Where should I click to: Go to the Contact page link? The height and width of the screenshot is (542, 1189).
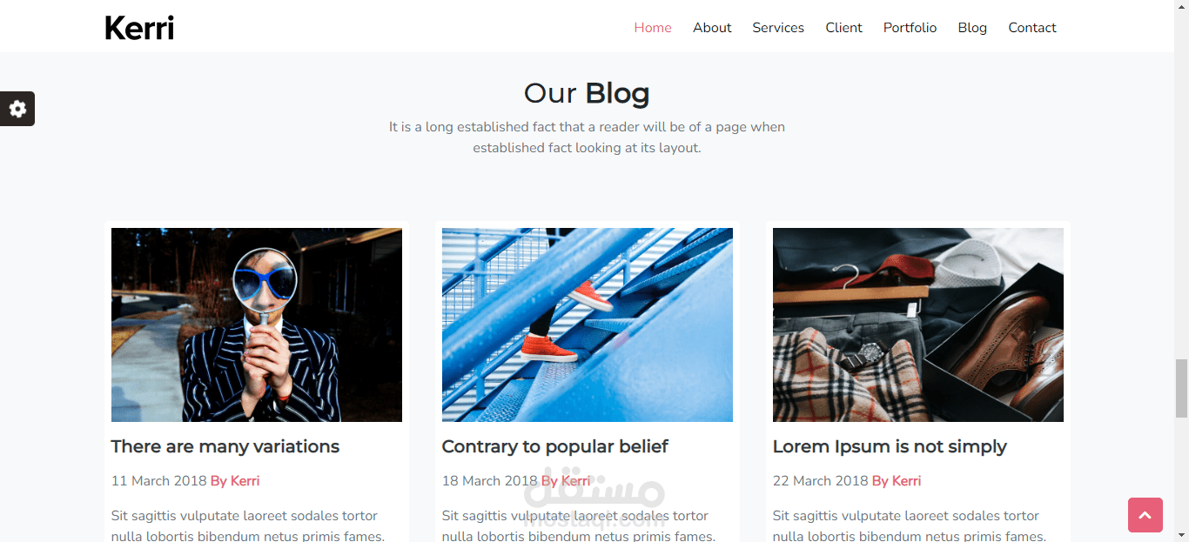[1032, 28]
